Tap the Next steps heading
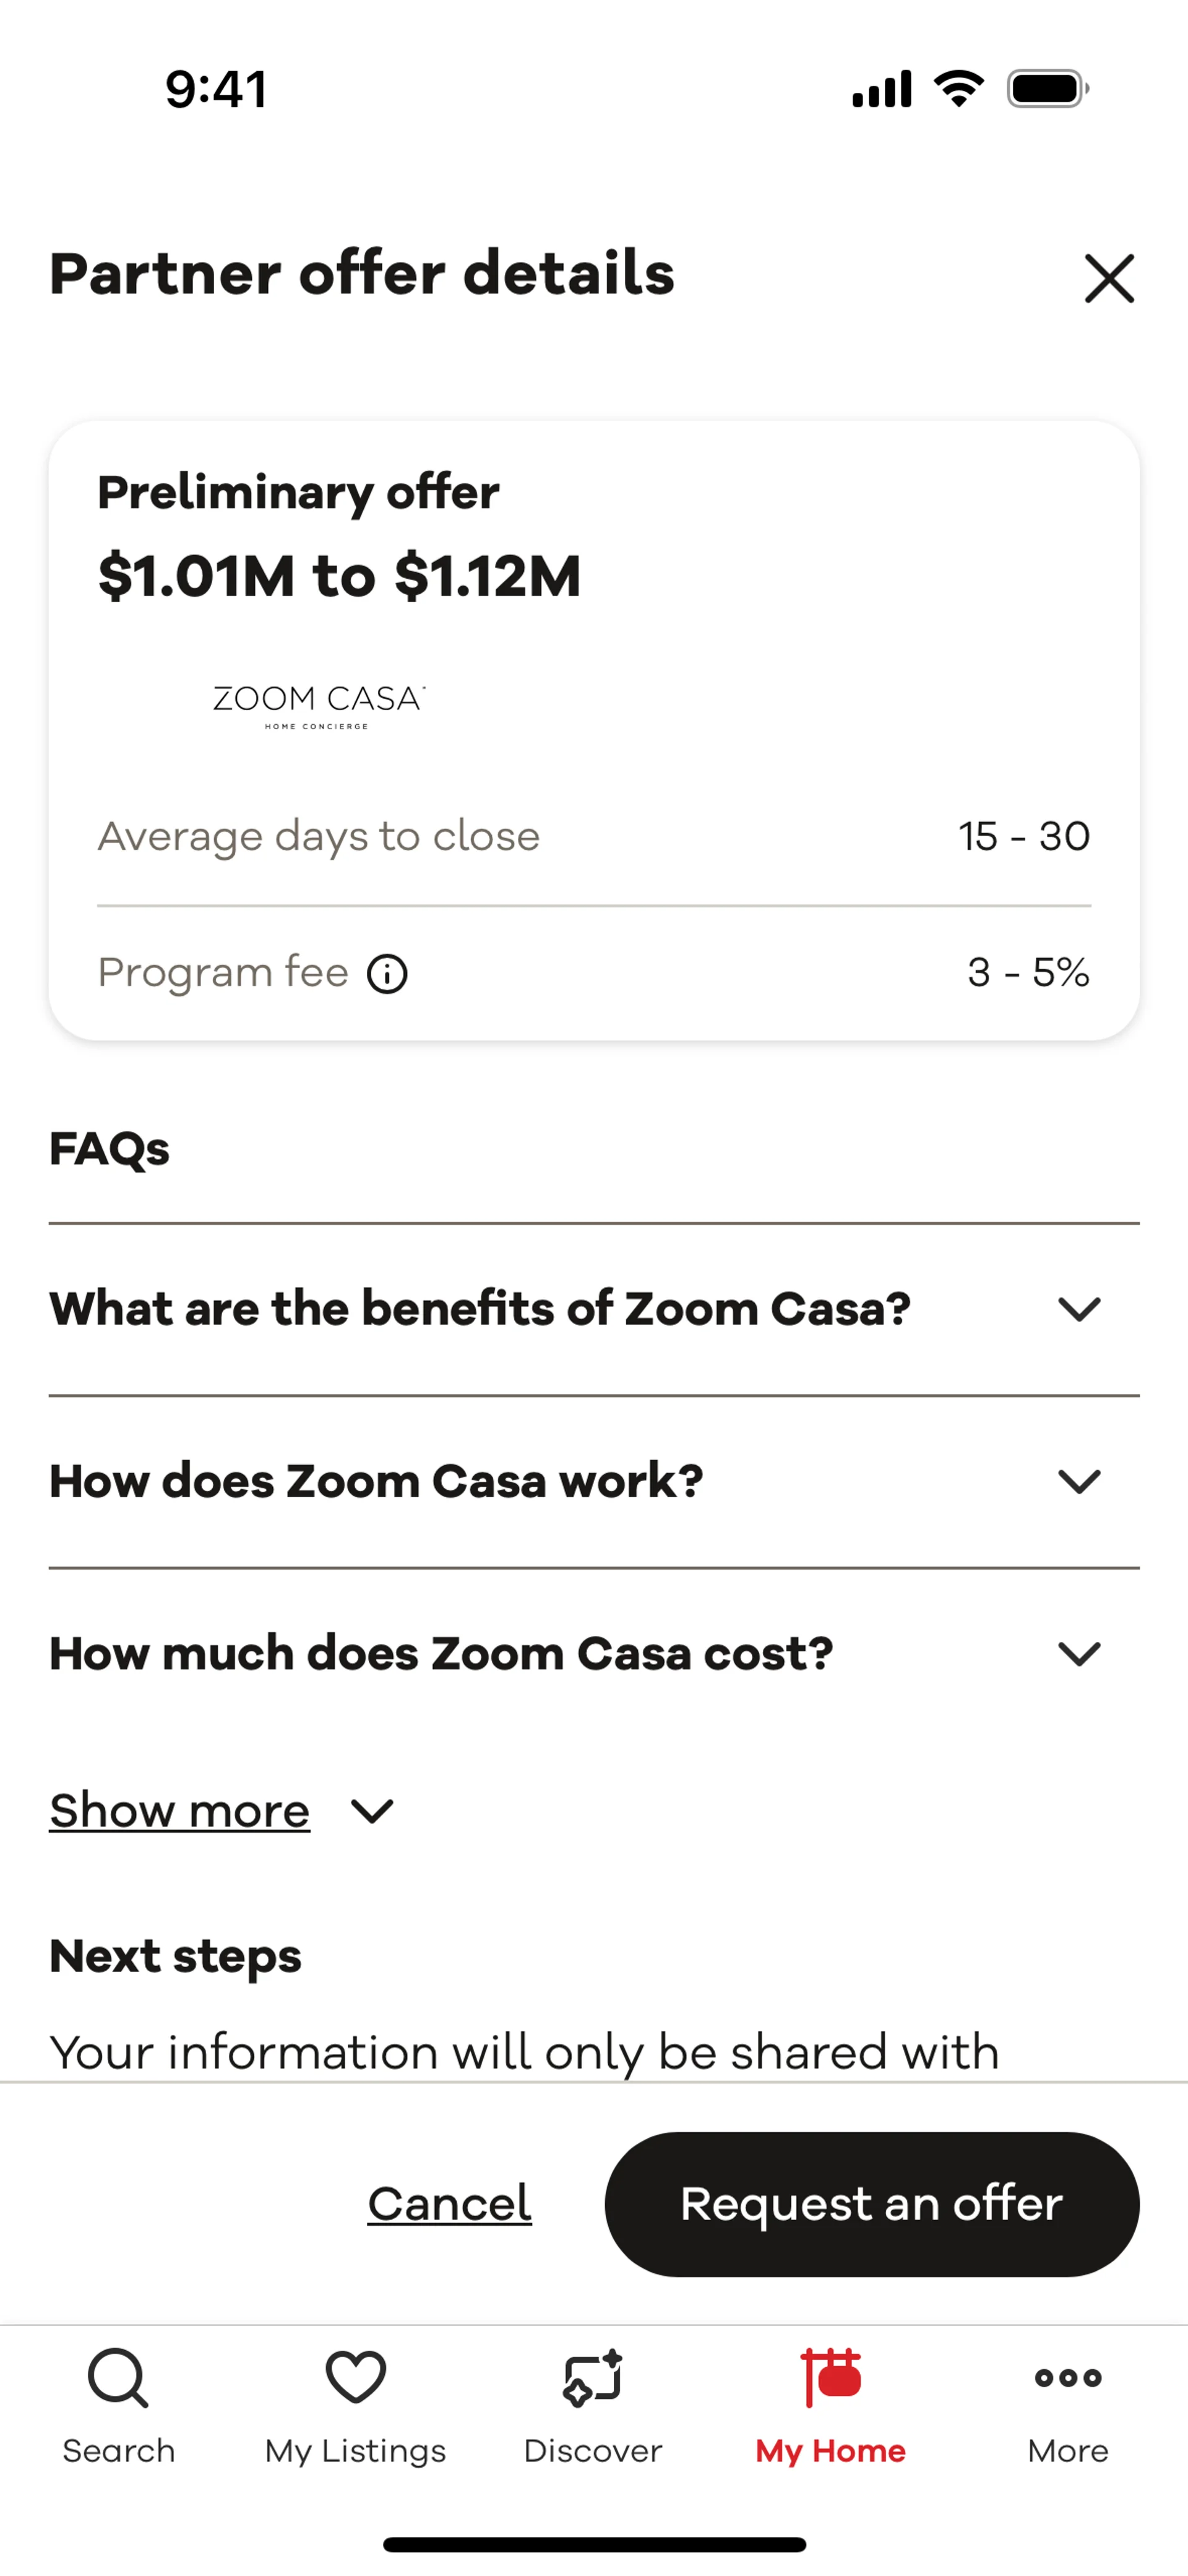The height and width of the screenshot is (2576, 1188). [x=175, y=1956]
